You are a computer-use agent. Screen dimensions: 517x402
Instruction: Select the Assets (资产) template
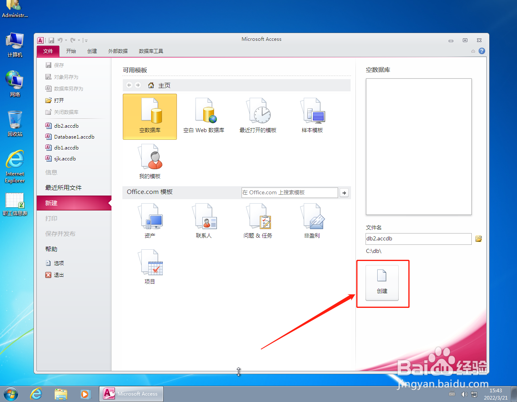pyautogui.click(x=150, y=221)
